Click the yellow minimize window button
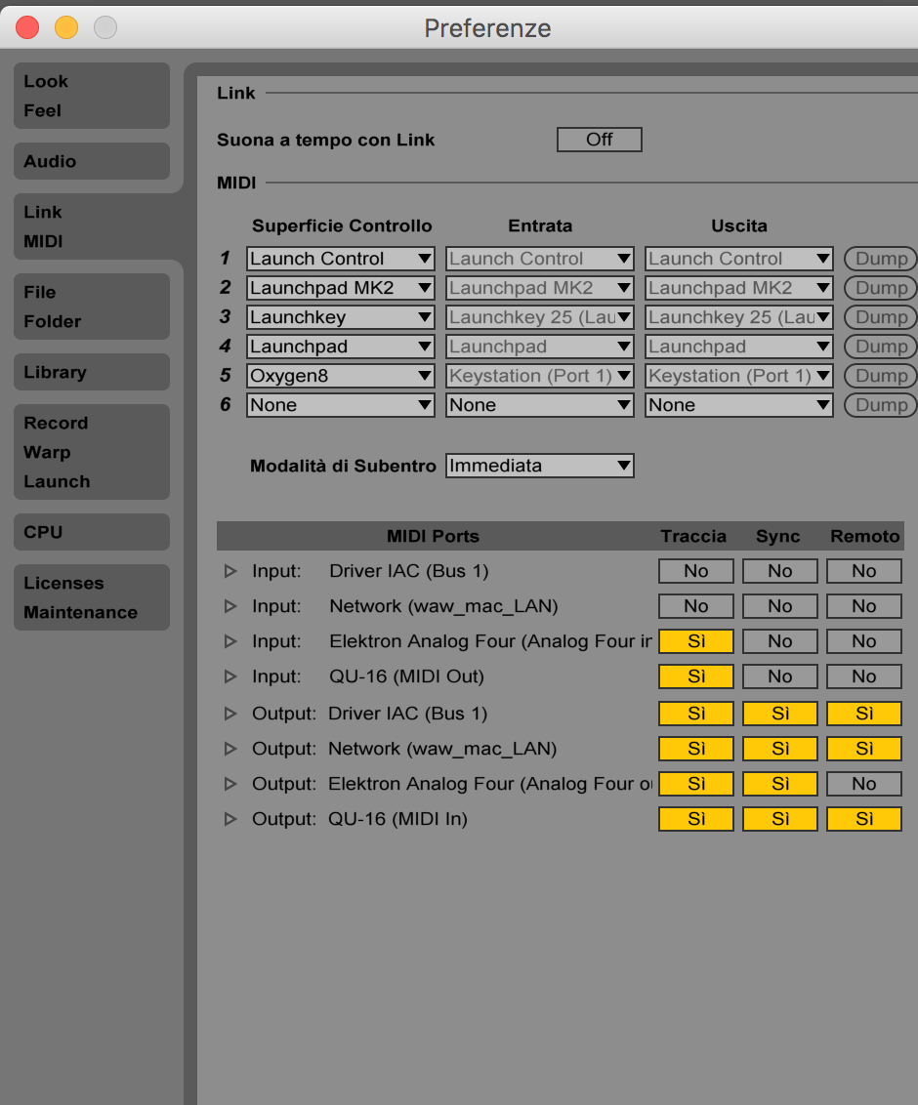The image size is (918, 1105). pos(65,27)
